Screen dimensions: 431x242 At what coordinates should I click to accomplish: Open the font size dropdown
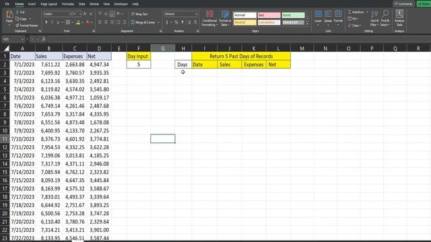pyautogui.click(x=80, y=14)
